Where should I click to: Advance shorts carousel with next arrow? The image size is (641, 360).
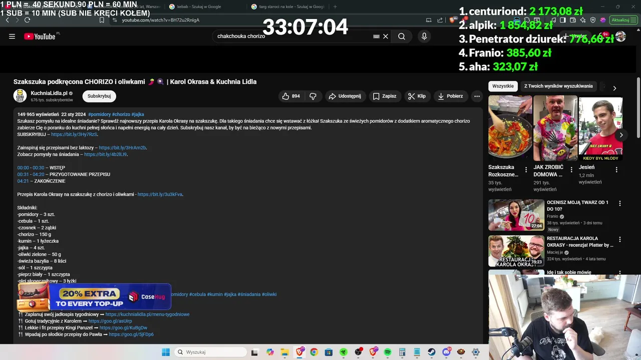[x=621, y=135]
